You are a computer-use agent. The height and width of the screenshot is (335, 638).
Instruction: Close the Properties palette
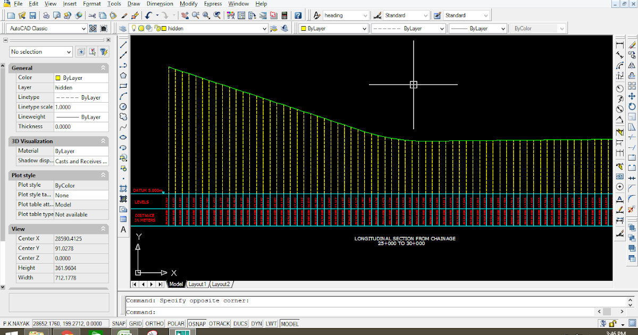pos(108,40)
